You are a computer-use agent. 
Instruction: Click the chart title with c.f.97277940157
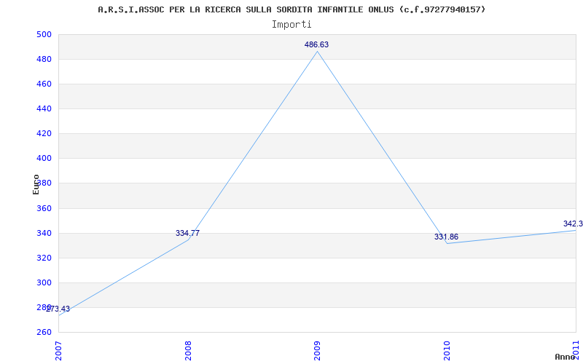pyautogui.click(x=291, y=9)
